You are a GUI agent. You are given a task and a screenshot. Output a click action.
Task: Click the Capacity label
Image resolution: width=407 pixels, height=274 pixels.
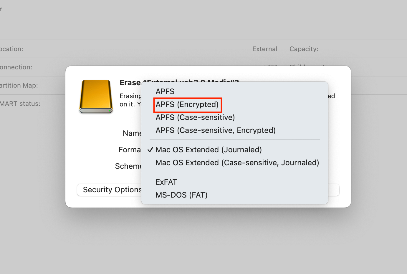pos(304,49)
